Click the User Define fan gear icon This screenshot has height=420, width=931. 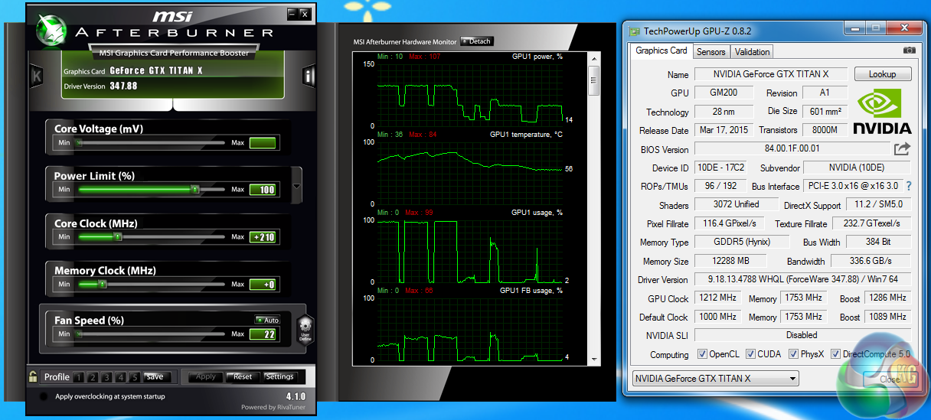[x=304, y=329]
